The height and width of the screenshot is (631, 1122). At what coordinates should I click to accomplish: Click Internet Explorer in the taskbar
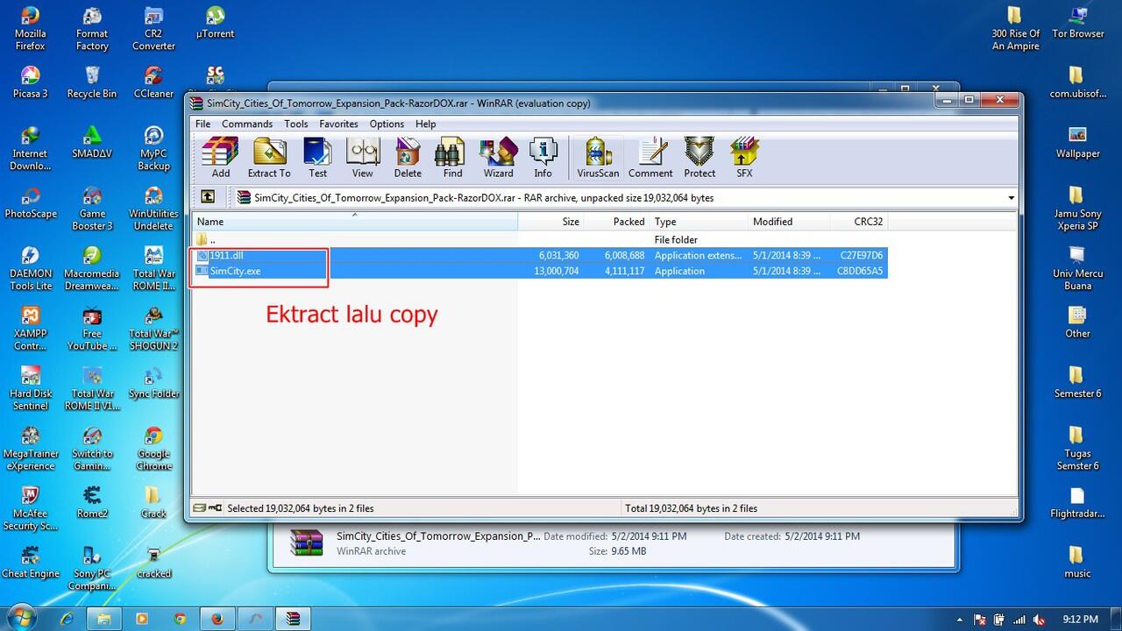67,619
